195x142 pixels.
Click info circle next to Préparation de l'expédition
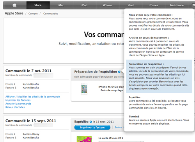119,72
